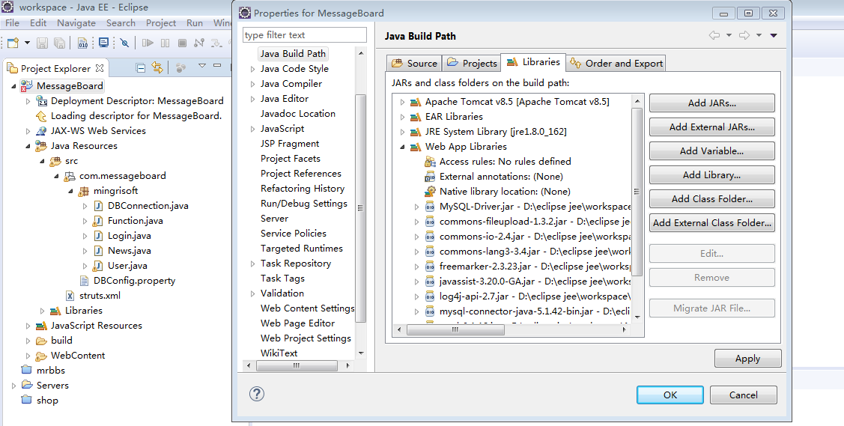Click the 010 binary file toolbar icon

82,43
